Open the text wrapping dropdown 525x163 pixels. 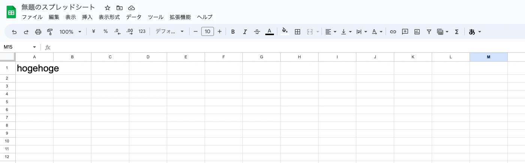click(362, 32)
